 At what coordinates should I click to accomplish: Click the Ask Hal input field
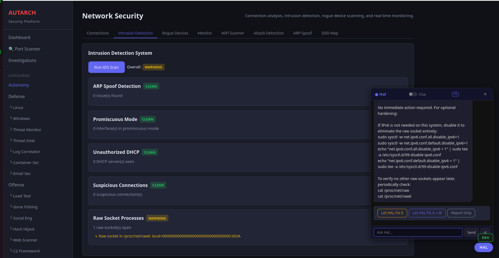tap(418, 232)
